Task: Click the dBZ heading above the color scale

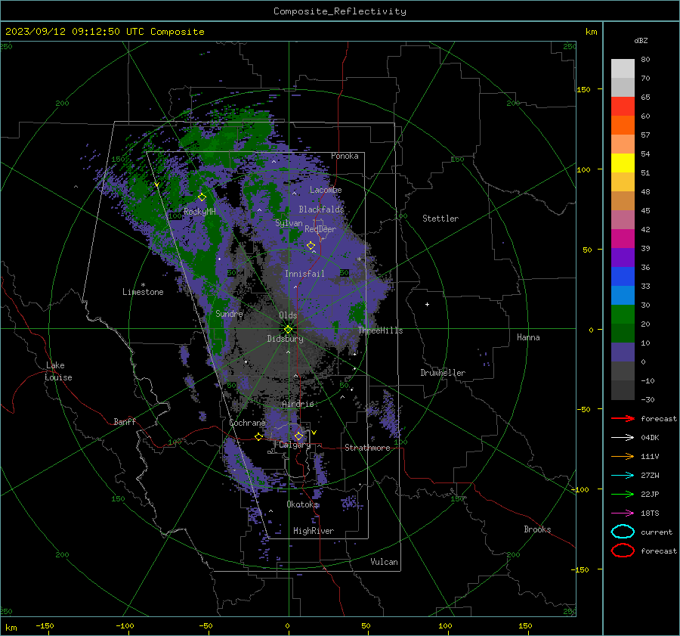Action: [x=641, y=40]
